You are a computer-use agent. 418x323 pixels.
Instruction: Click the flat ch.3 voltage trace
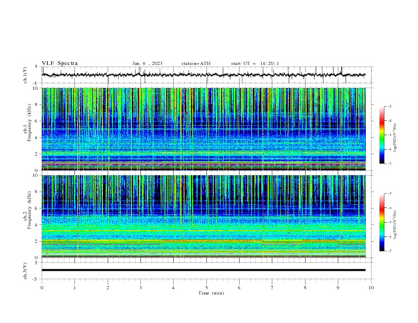pyautogui.click(x=203, y=270)
